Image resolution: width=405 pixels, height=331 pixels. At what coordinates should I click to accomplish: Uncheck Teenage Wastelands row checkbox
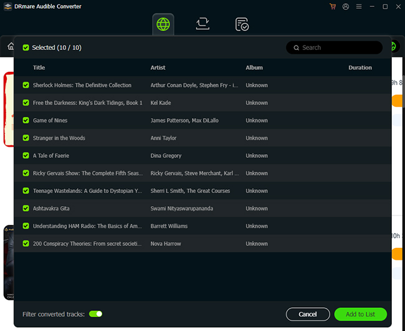(x=26, y=190)
